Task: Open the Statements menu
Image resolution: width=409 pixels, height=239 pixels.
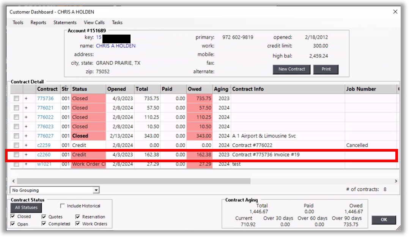Action: [65, 22]
